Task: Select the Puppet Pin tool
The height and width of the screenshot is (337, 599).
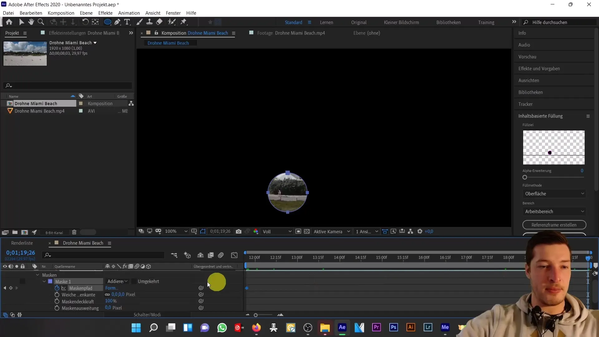Action: [x=184, y=22]
